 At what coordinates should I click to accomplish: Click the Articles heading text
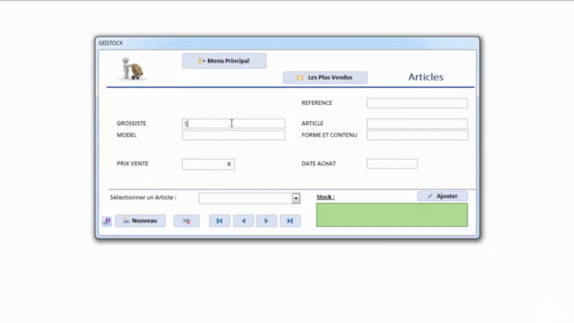pyautogui.click(x=426, y=77)
